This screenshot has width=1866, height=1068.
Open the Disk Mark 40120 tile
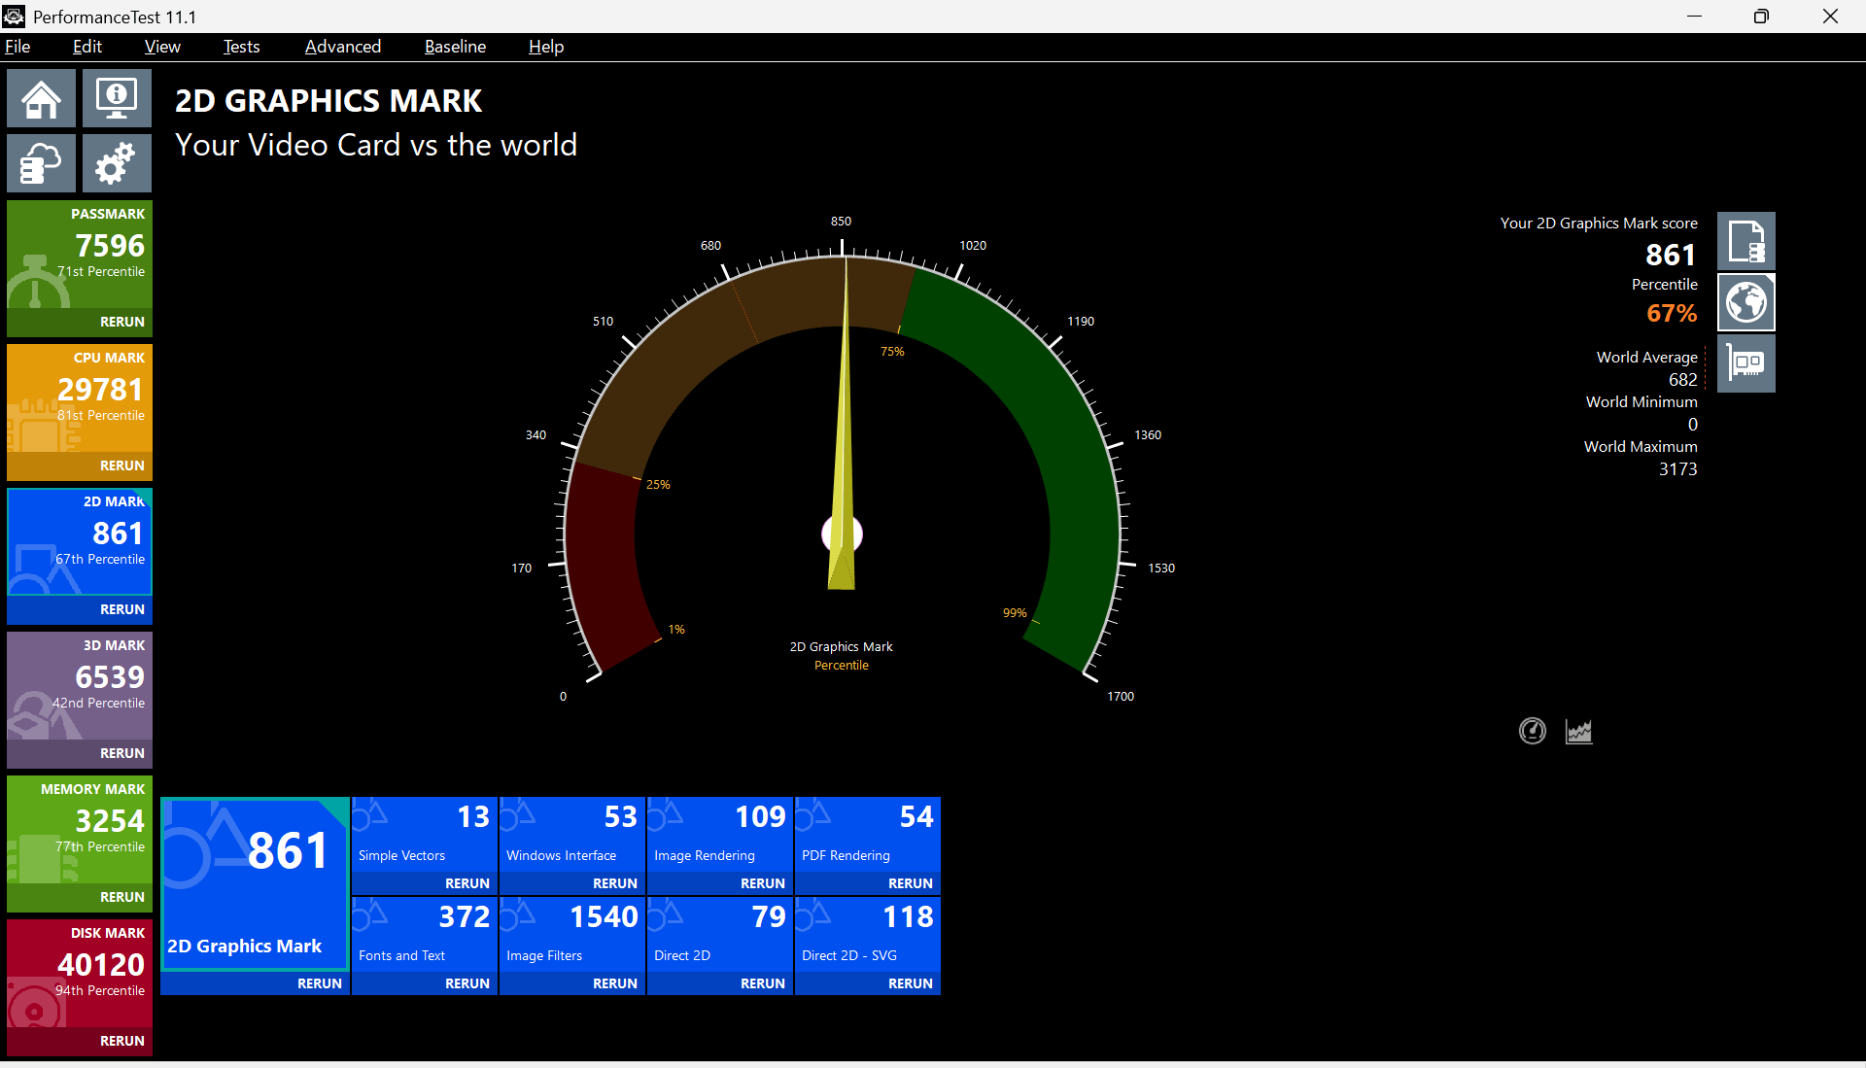(80, 974)
